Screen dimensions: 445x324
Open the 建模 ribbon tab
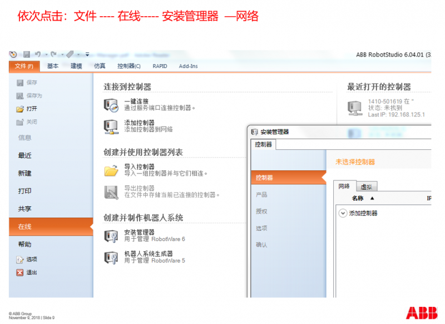pos(76,66)
